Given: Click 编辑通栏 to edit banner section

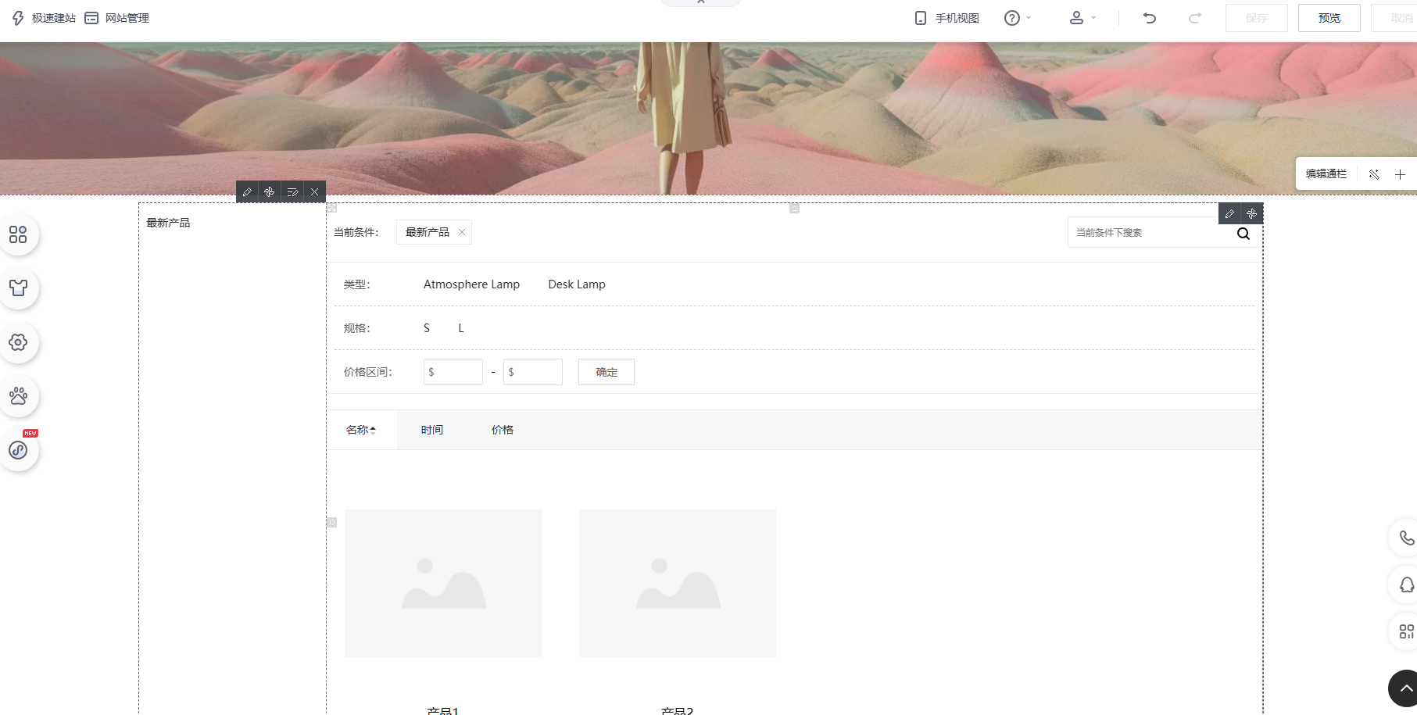Looking at the screenshot, I should click(x=1326, y=174).
